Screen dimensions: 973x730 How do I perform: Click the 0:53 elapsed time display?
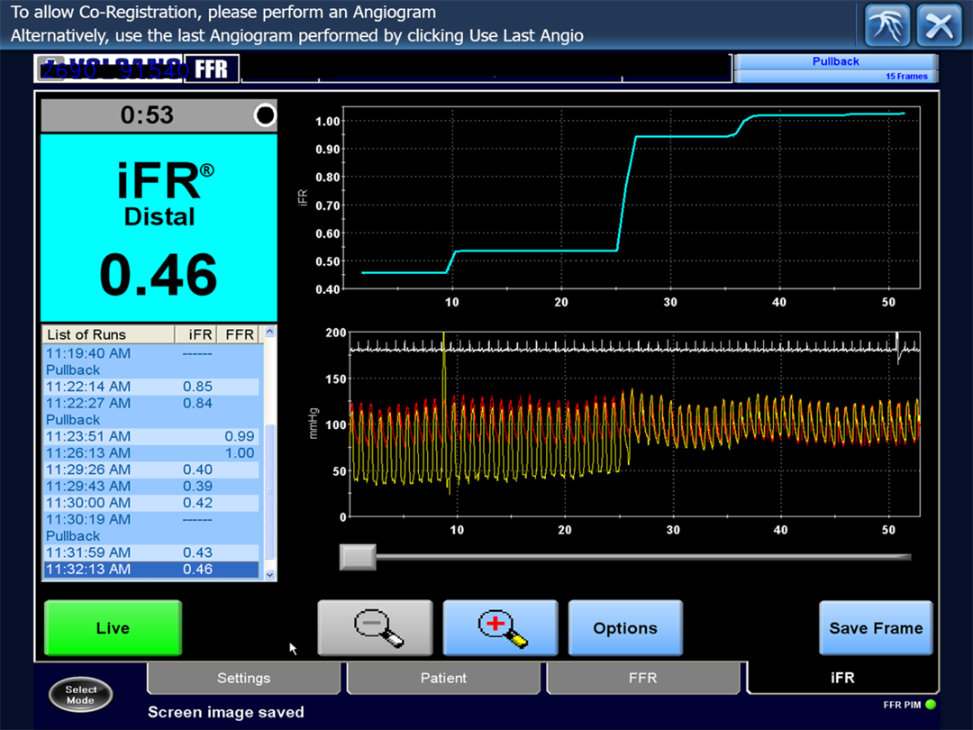(147, 115)
